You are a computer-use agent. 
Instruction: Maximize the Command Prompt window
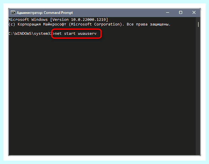(x=181, y=12)
